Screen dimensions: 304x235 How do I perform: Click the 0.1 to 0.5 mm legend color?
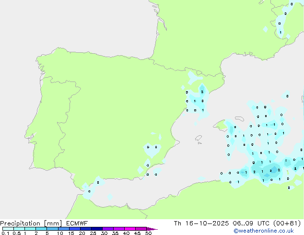[x=8, y=229]
